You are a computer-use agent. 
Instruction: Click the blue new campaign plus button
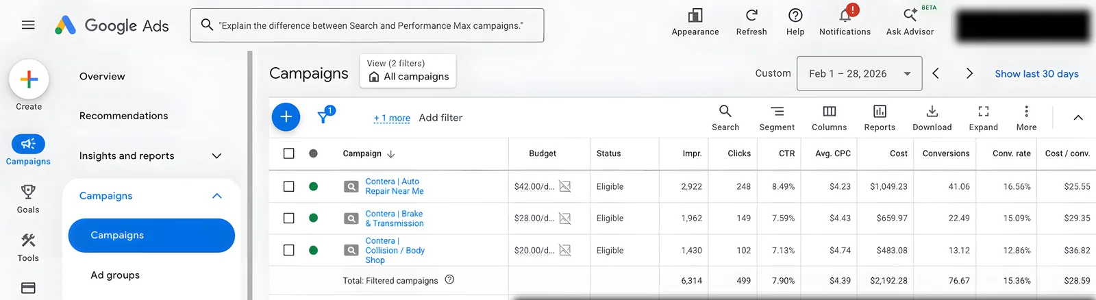[x=286, y=117]
